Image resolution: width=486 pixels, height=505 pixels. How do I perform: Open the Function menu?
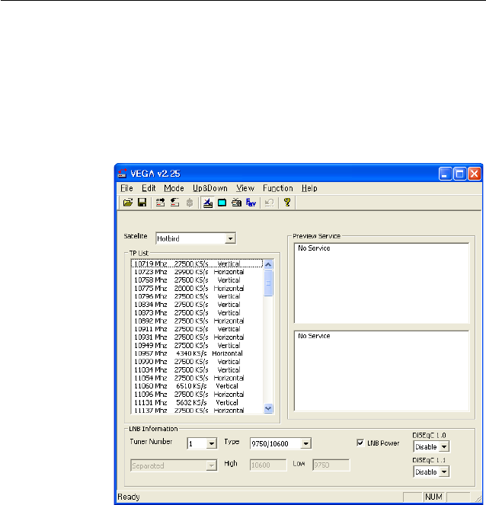point(277,188)
